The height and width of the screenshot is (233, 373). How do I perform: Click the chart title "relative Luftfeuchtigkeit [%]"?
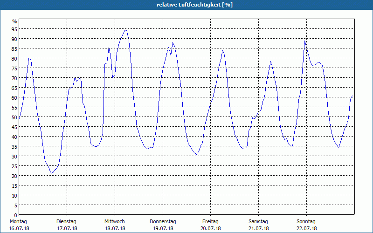pyautogui.click(x=194, y=5)
